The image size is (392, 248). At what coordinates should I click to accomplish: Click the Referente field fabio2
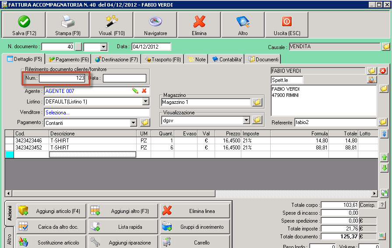tap(335, 122)
